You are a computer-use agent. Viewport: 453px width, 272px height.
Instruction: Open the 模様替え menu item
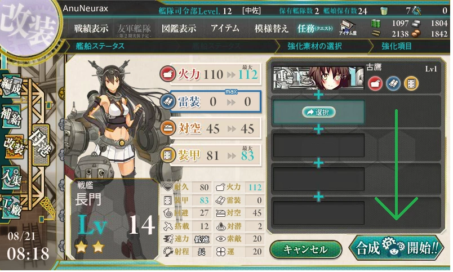pos(271,28)
